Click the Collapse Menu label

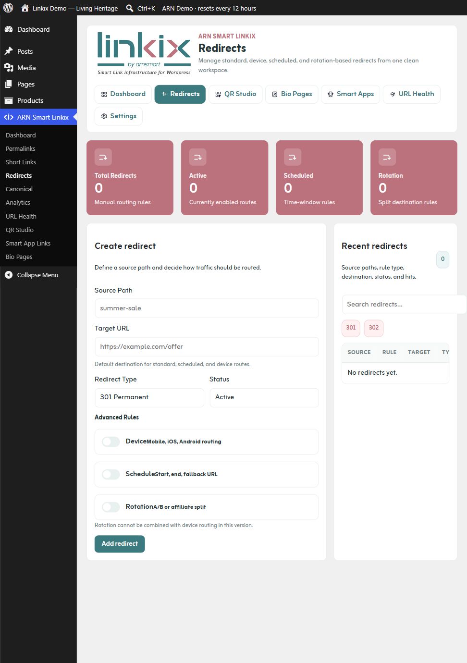(x=37, y=275)
